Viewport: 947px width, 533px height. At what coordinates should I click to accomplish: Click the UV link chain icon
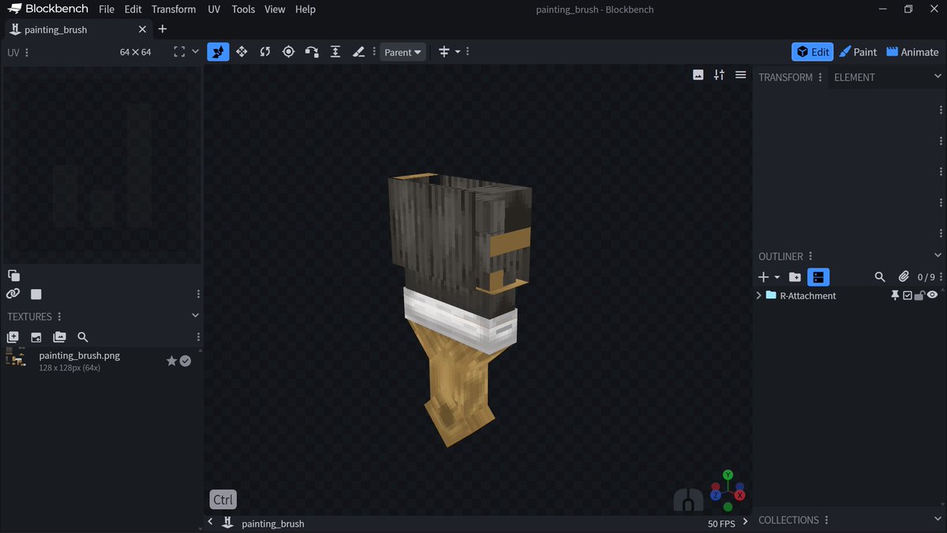tap(13, 294)
